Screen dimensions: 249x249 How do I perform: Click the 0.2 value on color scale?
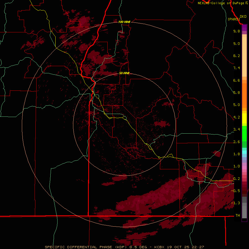[237, 179]
